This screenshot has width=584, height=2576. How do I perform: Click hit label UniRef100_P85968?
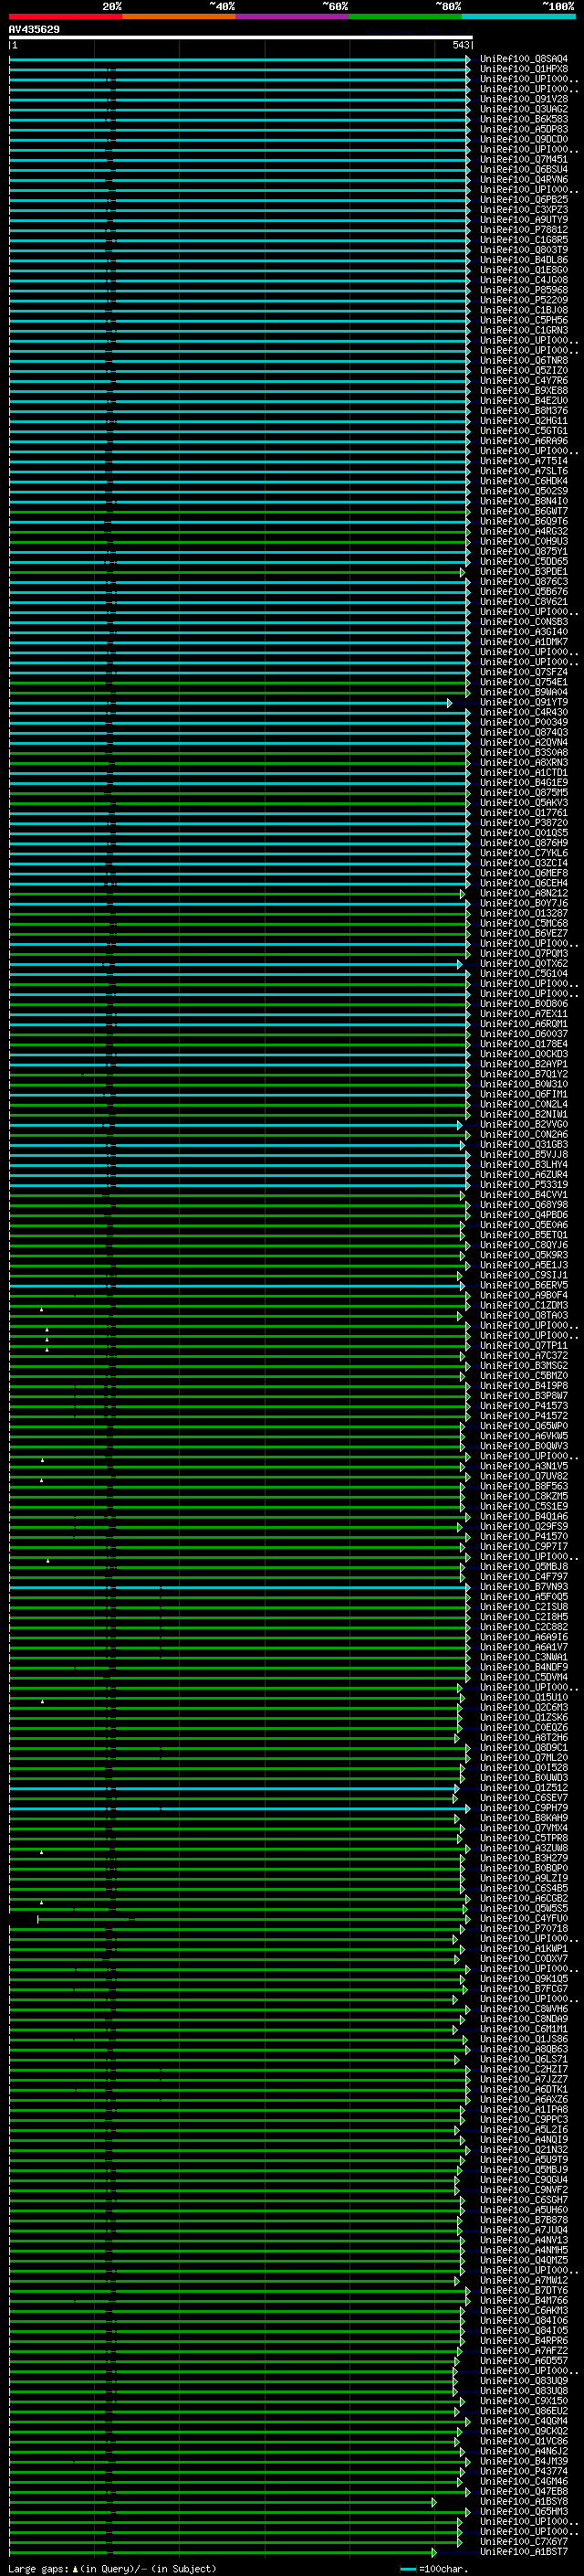click(x=524, y=290)
